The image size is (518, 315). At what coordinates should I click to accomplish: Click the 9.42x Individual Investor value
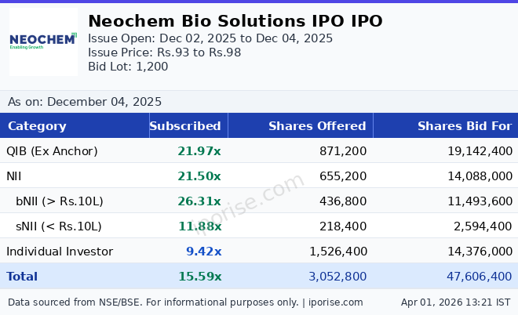click(203, 252)
